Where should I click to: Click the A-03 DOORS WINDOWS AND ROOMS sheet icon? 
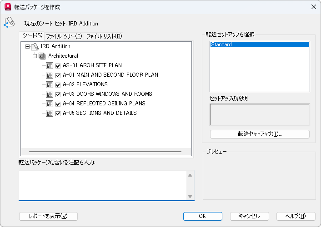(50, 94)
